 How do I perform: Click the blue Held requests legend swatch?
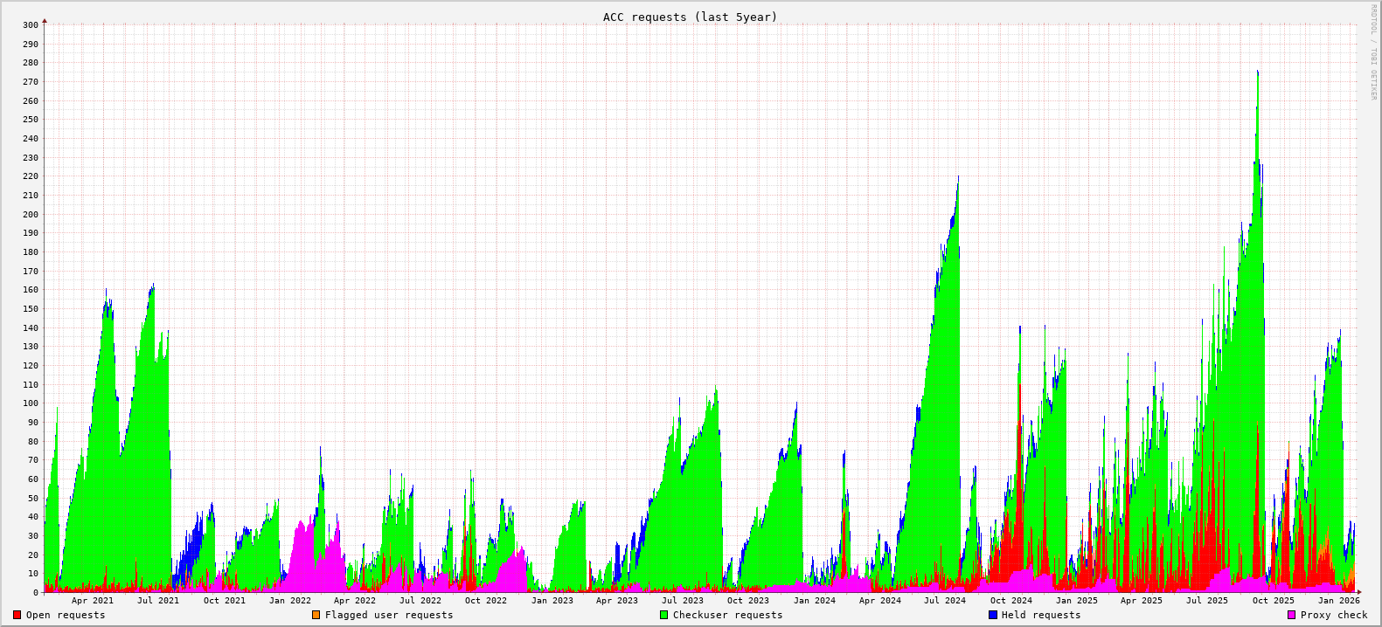pos(992,615)
